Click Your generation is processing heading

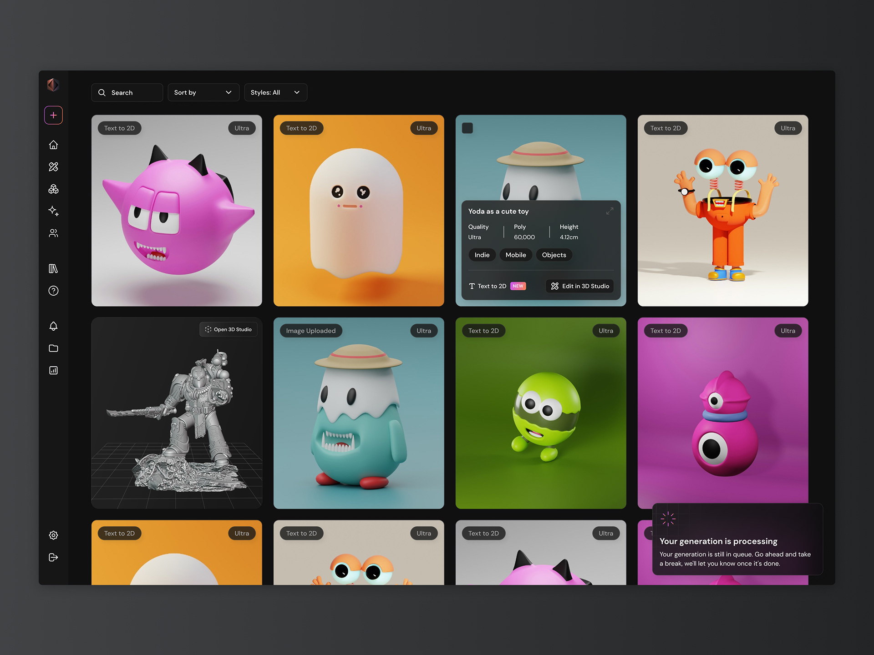pyautogui.click(x=718, y=541)
